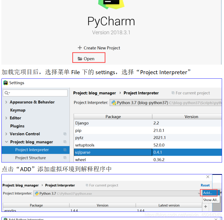Click the For current project icon in Settings
The height and width of the screenshot is (220, 224).
click(173, 93)
